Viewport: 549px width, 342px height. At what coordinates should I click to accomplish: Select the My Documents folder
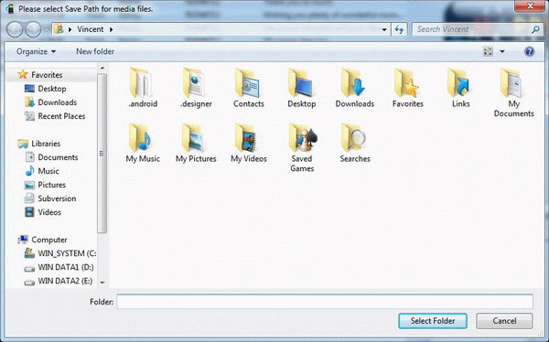[513, 92]
